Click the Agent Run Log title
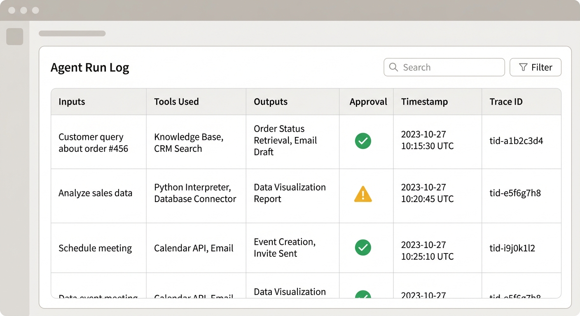Screen dimensions: 580x316 pos(90,67)
